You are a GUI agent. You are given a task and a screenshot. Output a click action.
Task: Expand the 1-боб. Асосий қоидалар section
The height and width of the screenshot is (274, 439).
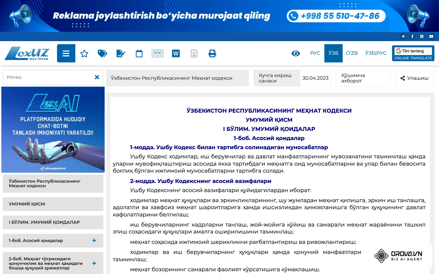pyautogui.click(x=94, y=241)
